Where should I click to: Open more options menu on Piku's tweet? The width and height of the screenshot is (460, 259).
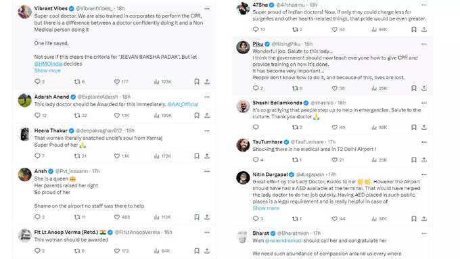[424, 44]
